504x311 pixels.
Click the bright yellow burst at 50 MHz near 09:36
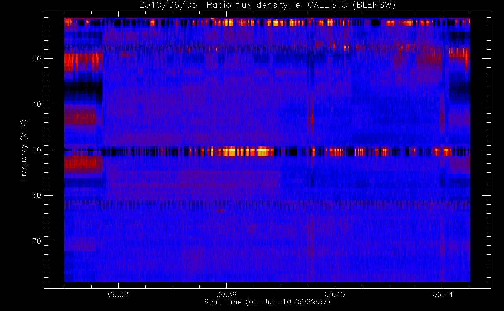pos(230,152)
